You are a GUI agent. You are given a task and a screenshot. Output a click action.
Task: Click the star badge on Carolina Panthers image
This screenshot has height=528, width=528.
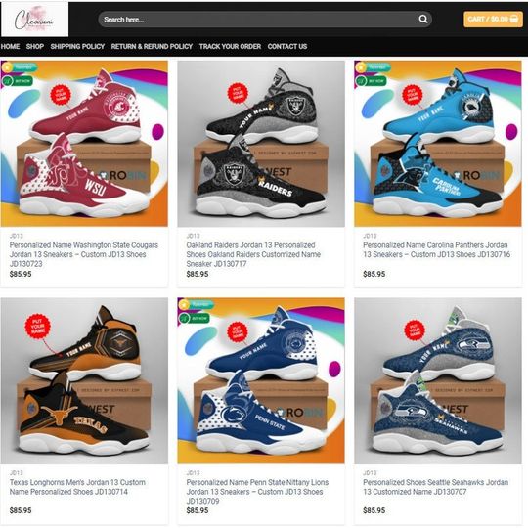tap(361, 67)
